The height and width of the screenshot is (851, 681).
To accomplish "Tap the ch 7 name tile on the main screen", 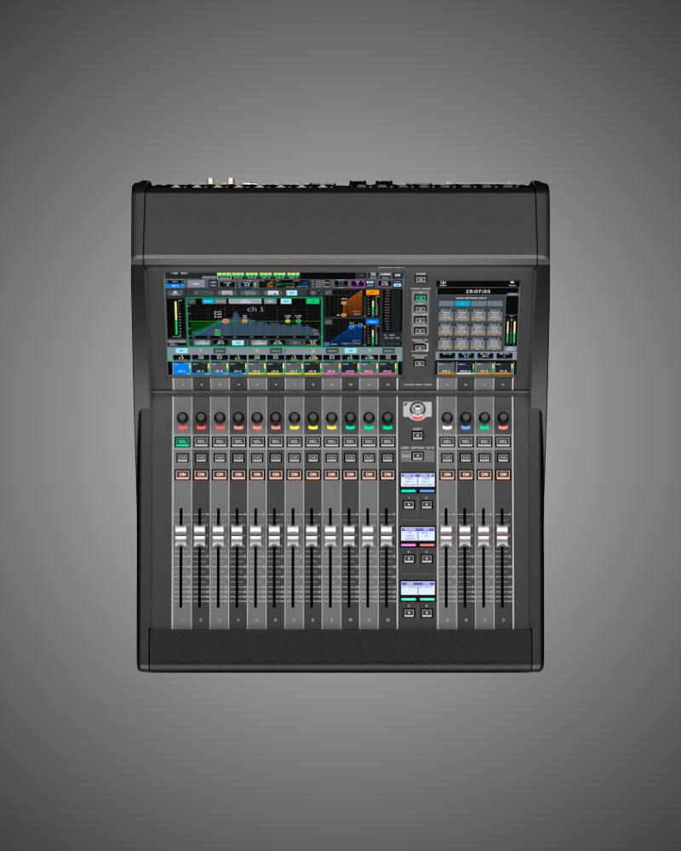I will (293, 369).
